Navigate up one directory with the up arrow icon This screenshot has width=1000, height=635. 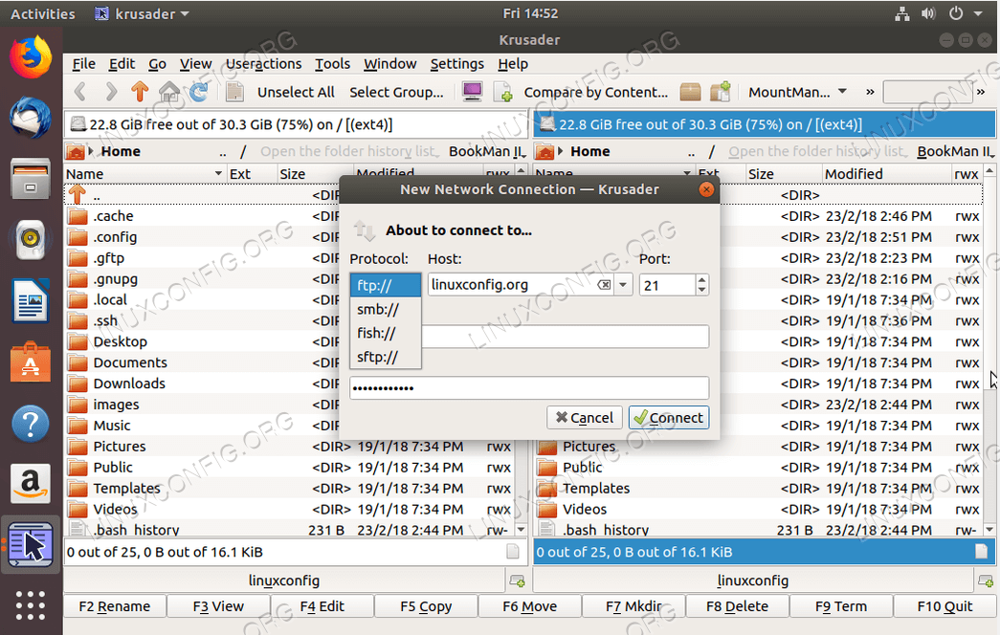(140, 91)
